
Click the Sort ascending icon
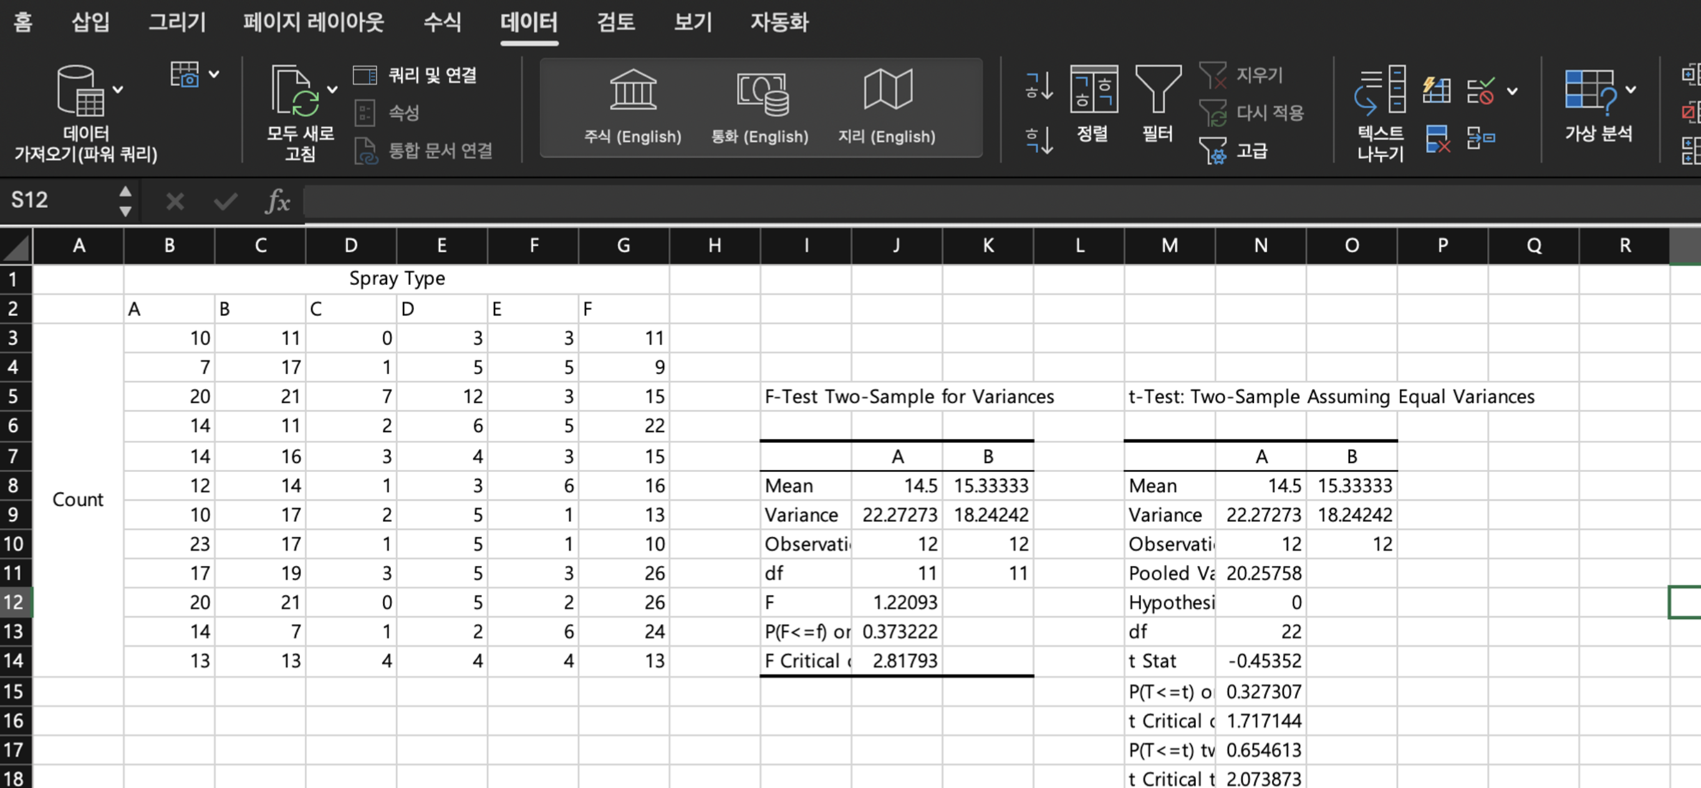click(1039, 87)
